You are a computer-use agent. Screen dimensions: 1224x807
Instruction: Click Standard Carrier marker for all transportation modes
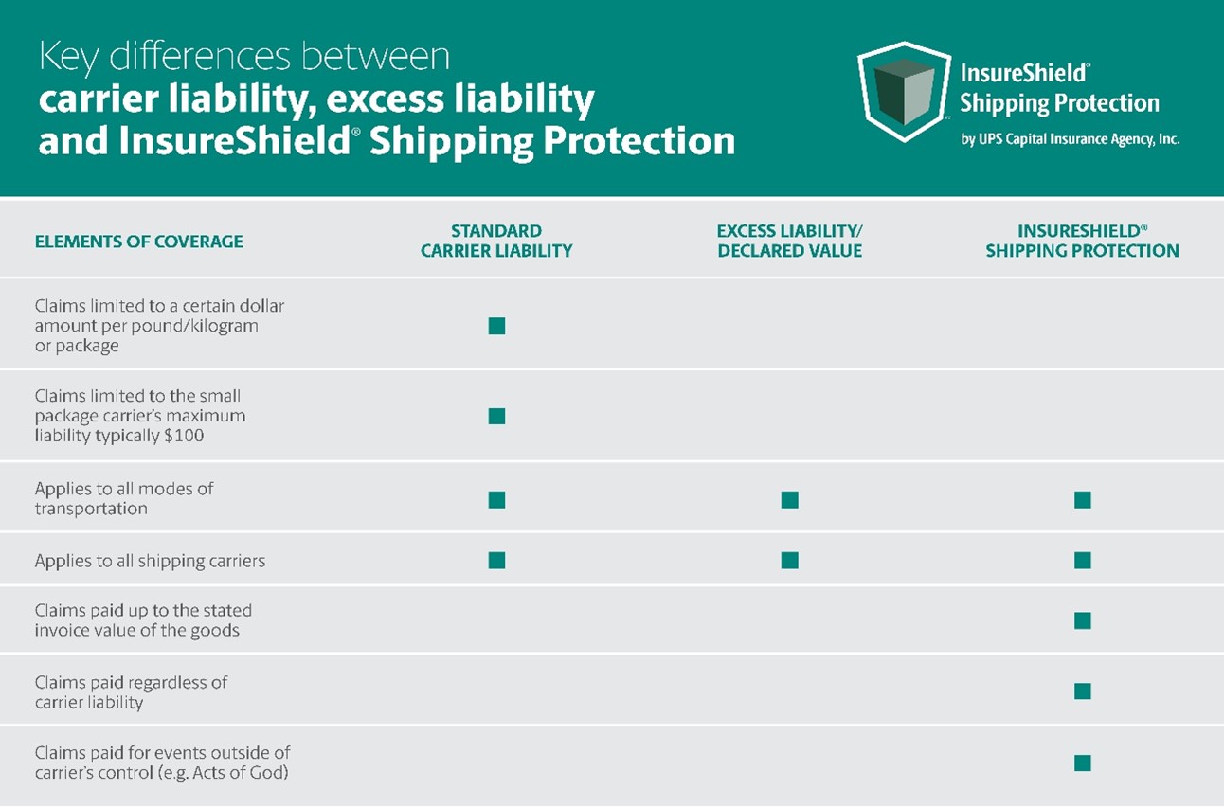point(496,499)
